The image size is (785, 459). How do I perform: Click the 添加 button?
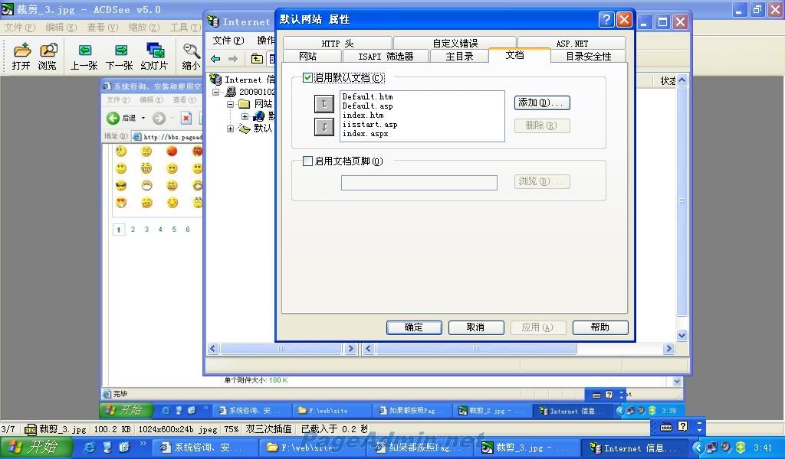tap(542, 103)
